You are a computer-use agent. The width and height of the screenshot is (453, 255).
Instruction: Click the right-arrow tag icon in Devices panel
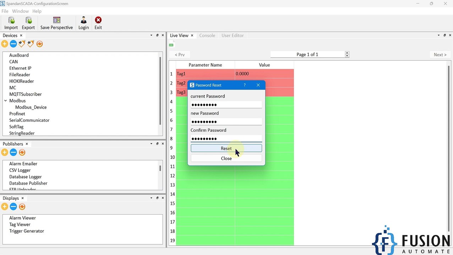(x=22, y=44)
